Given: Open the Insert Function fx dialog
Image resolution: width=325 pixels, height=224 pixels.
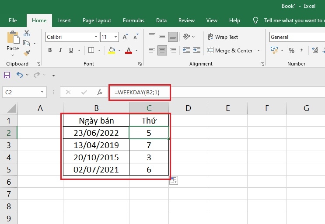Looking at the screenshot, I should click(100, 92).
